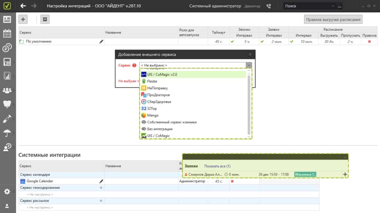Image resolution: width=380 pixels, height=213 pixels.
Task: Choose 'Mango' in the service list
Action: 153,115
